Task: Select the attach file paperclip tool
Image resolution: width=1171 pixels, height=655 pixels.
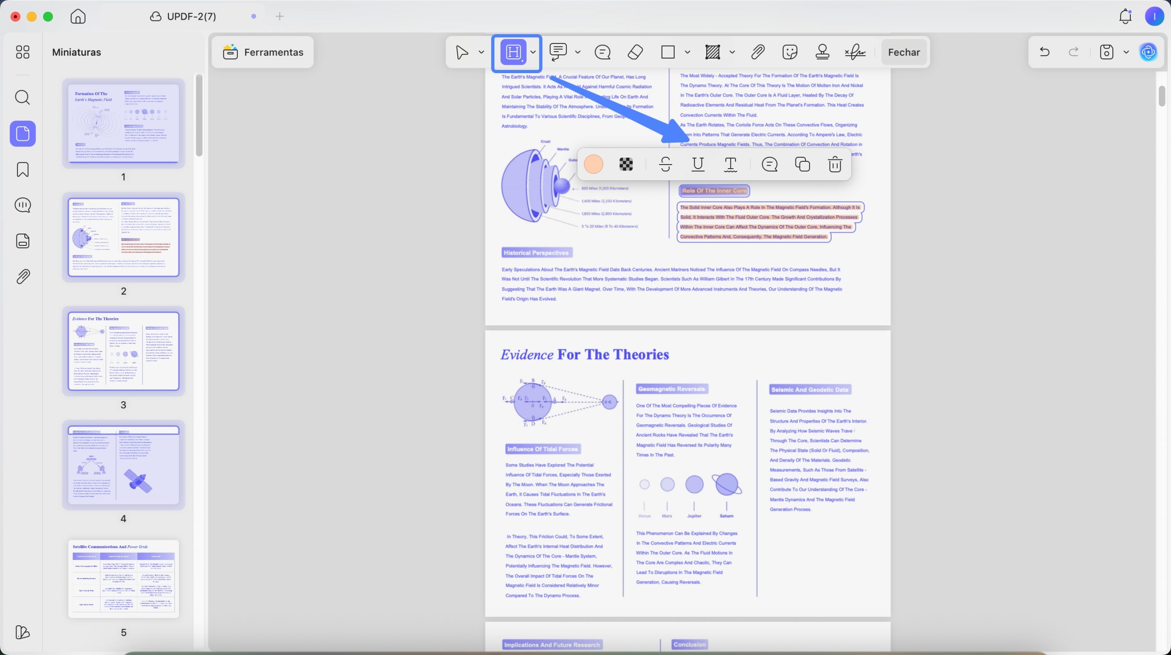Action: click(758, 52)
